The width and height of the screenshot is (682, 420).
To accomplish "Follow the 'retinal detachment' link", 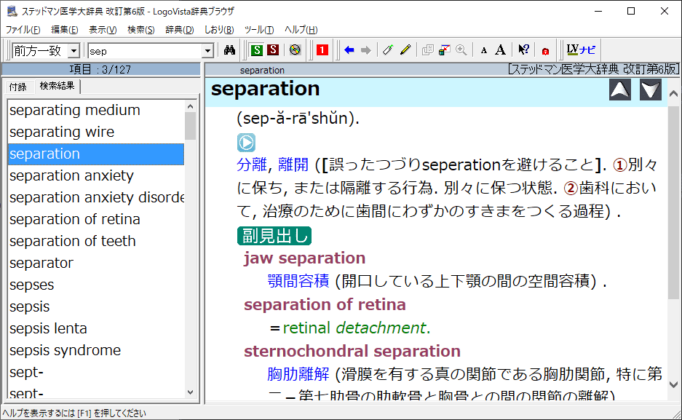I will pos(355,328).
